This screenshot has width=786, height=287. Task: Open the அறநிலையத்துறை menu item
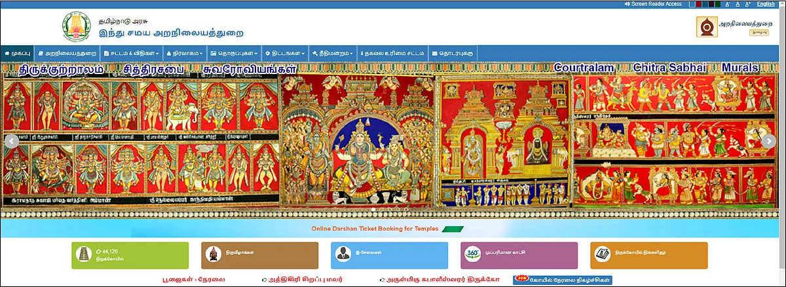tap(67, 52)
